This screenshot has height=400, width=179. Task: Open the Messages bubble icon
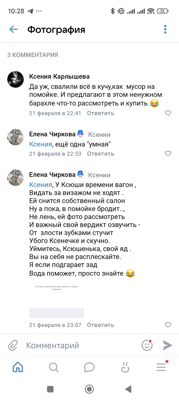point(89,367)
